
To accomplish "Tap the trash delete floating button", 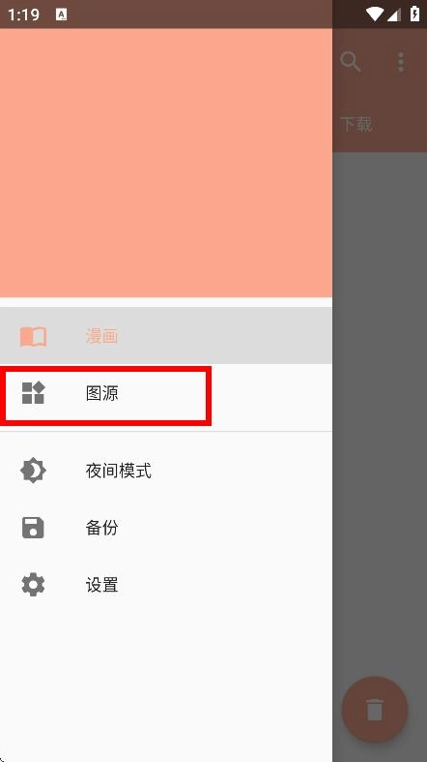I will [x=375, y=710].
